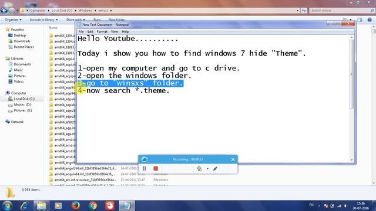Open the clock showing 30-07-2016
The image size is (376, 211).
361,206
